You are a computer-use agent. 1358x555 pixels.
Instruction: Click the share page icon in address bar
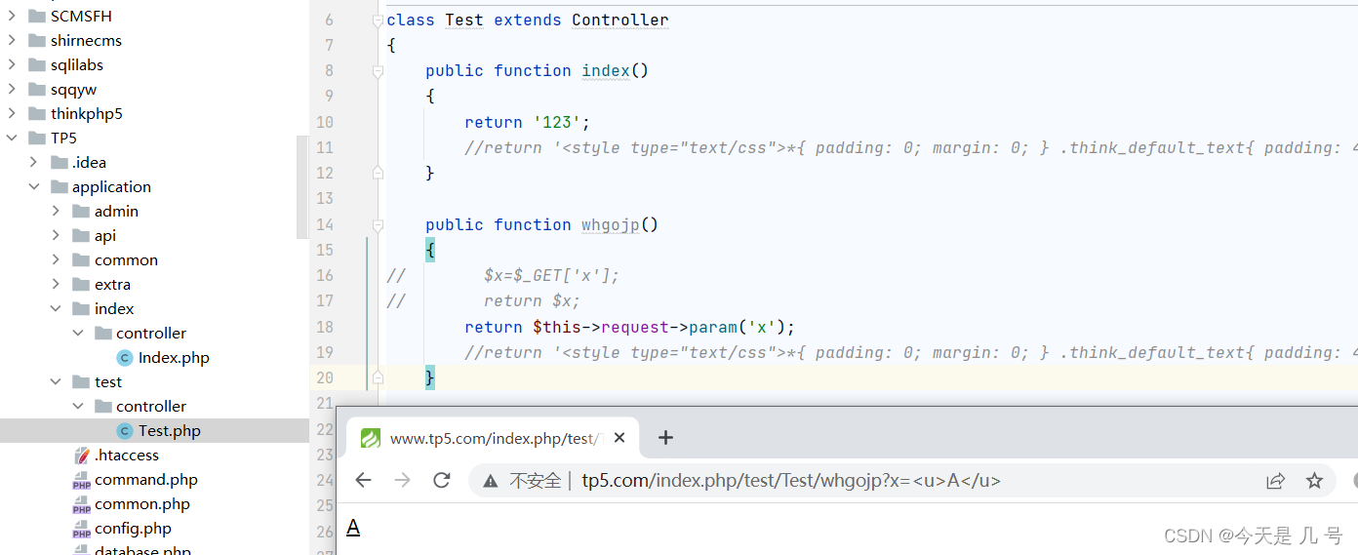click(1275, 480)
